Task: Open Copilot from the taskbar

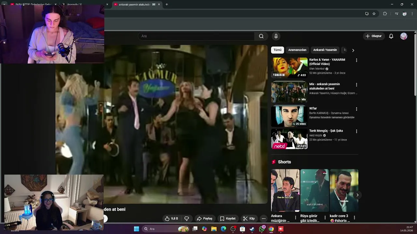Action: (x=204, y=229)
